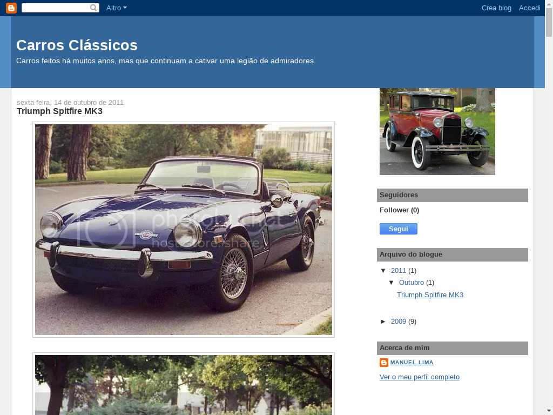The image size is (553, 415).
Task: Click the Outubro month link
Action: (x=411, y=283)
